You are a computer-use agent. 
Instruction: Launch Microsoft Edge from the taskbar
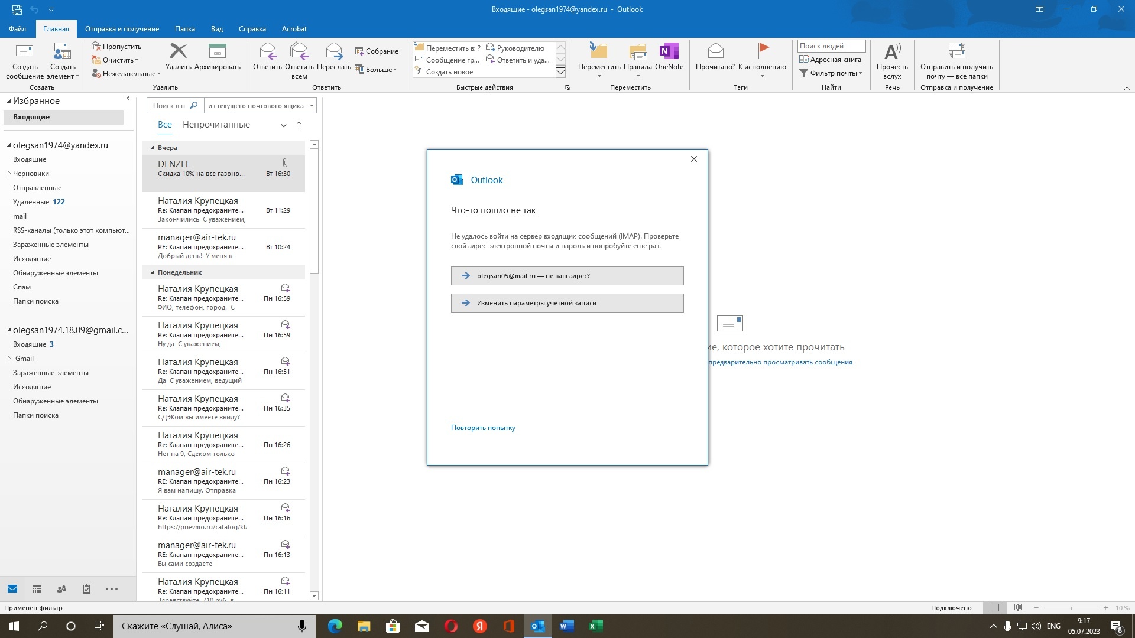pos(335,626)
